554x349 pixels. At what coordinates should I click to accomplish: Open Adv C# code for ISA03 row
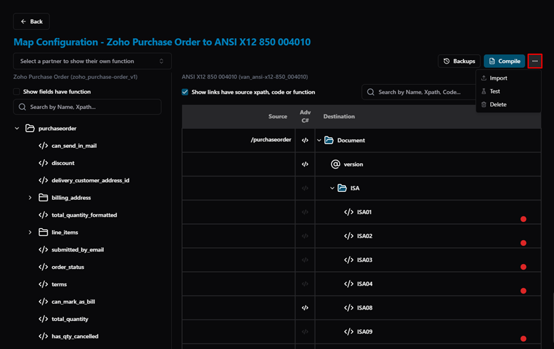(x=305, y=260)
